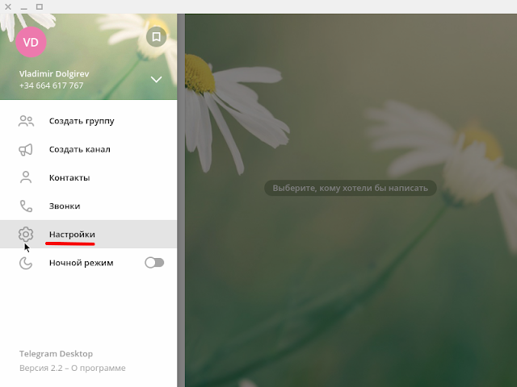The width and height of the screenshot is (517, 387).
Task: Open Звонки menu entry
Action: coord(88,206)
